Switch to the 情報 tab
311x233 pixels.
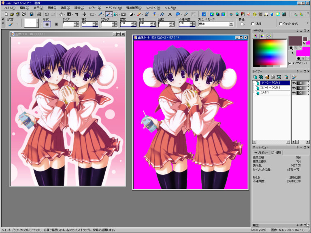point(277,153)
